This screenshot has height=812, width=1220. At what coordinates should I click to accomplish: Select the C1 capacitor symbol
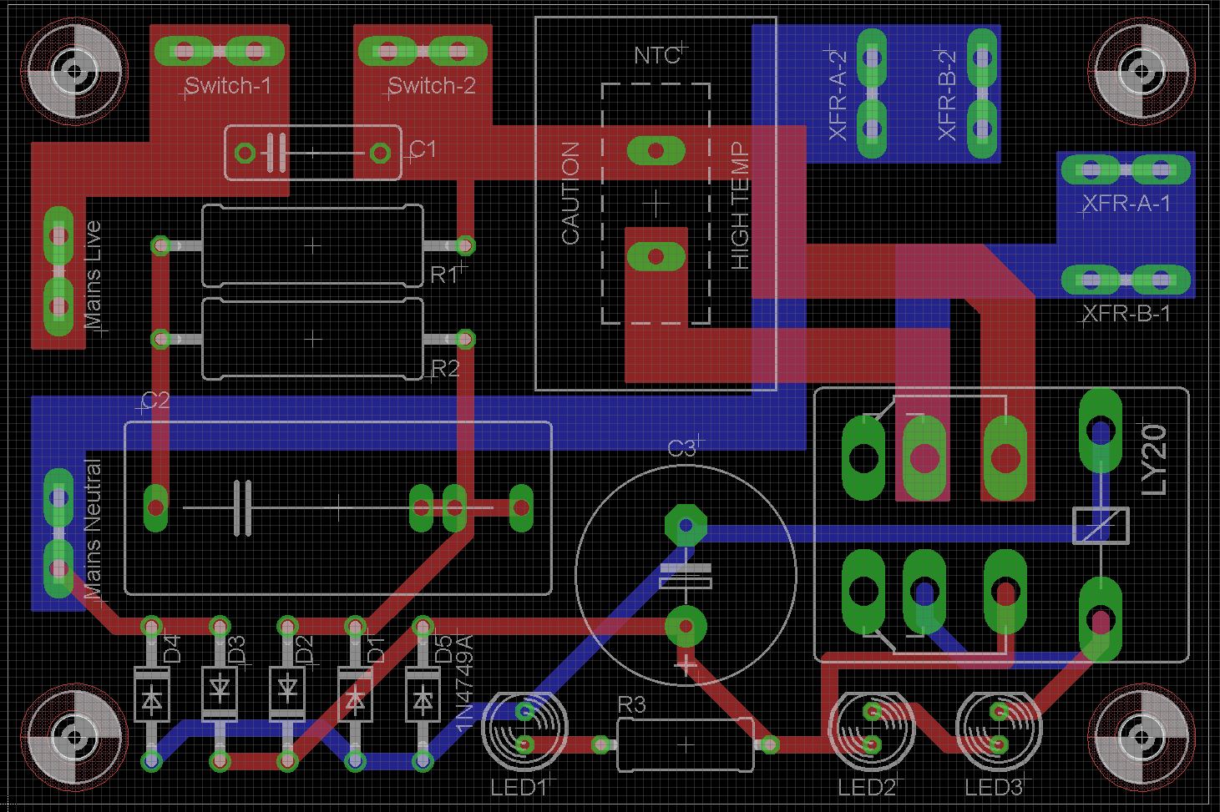(x=313, y=153)
